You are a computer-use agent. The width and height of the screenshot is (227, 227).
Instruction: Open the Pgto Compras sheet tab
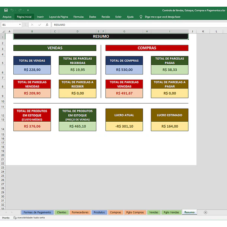135,212
